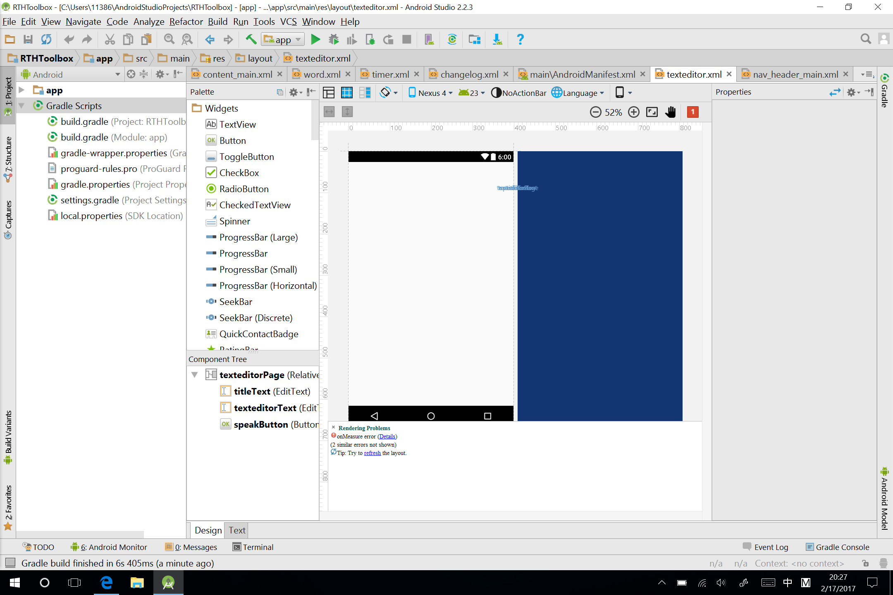Open the Language dropdown
Screen dimensions: 893x595
pos(578,93)
